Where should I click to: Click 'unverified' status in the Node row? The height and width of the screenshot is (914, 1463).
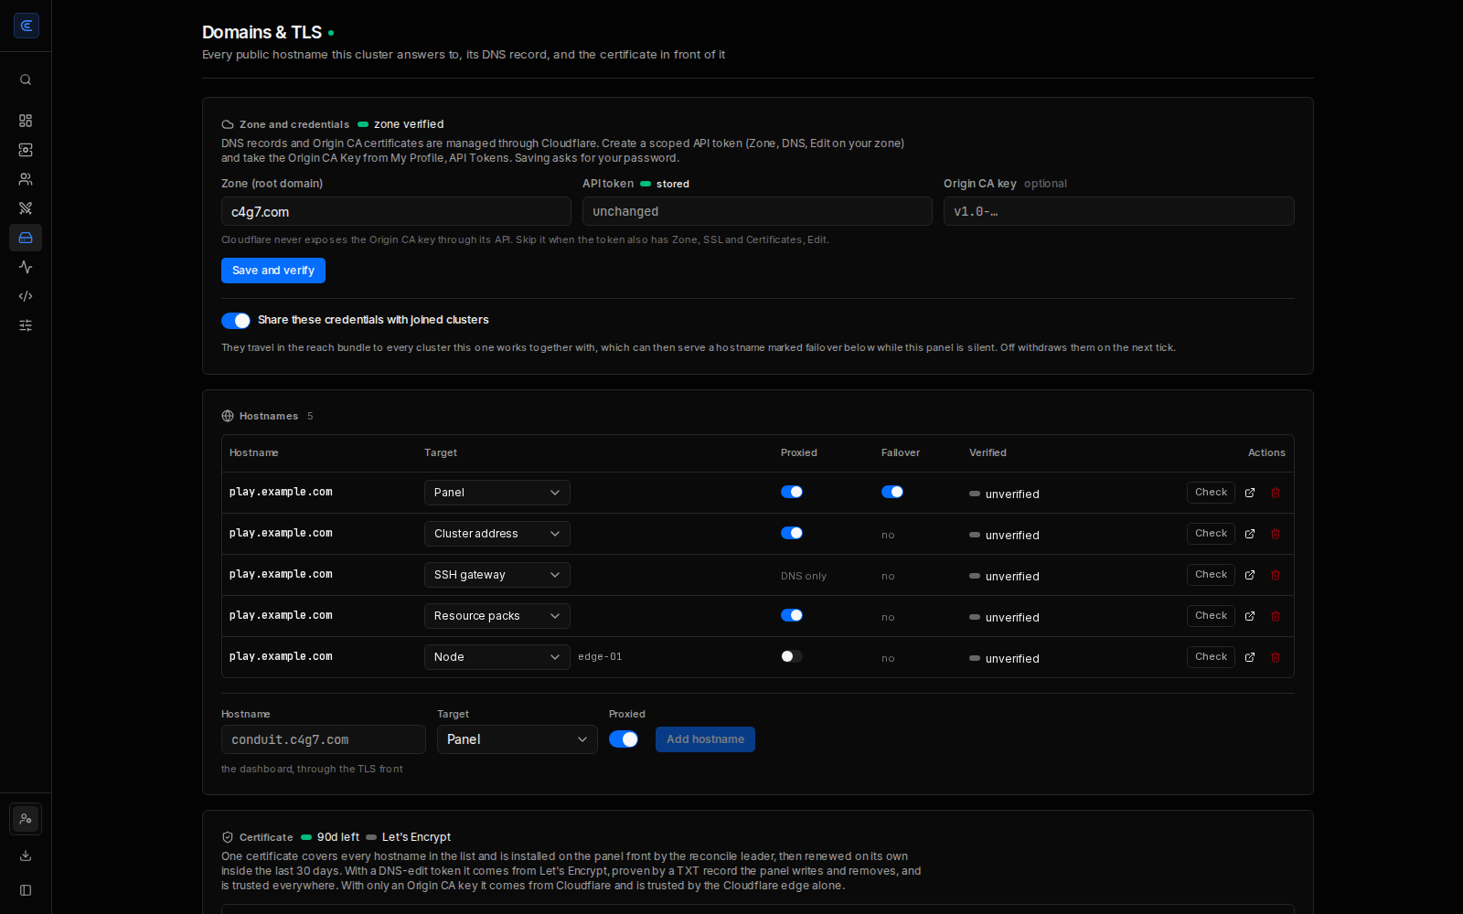coord(1012,659)
